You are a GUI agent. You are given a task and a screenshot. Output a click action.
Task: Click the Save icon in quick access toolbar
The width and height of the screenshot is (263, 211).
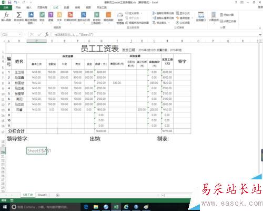click(x=9, y=2)
